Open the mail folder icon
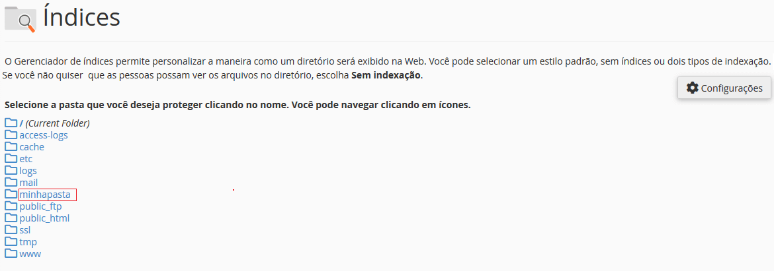Screen dimensions: 774x271 pyautogui.click(x=11, y=182)
